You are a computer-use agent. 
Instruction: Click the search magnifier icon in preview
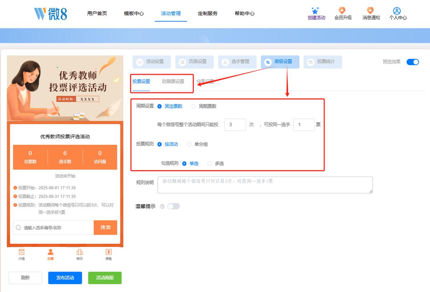click(18, 227)
